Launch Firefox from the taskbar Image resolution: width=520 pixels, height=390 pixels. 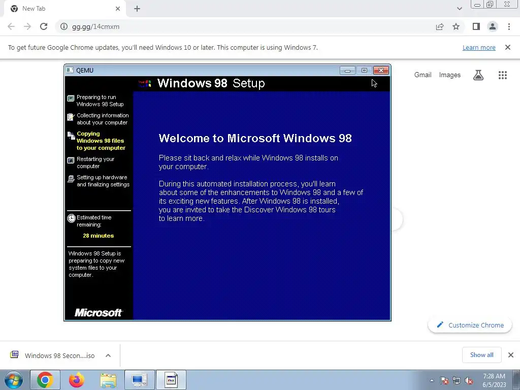coord(76,380)
